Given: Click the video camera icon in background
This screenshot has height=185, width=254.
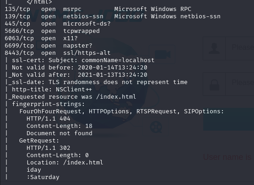Looking at the screenshot, I should click(x=162, y=54).
